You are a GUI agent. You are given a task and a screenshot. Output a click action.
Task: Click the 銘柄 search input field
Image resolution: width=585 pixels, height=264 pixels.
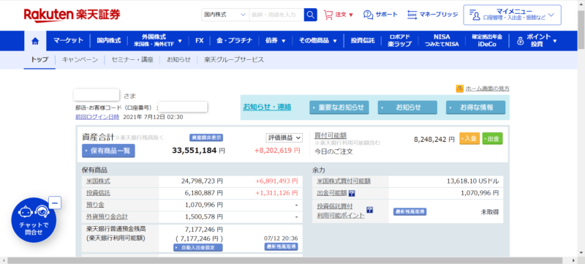276,15
